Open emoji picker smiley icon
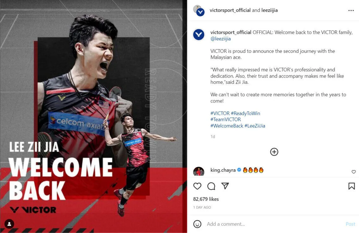Screen dimensions: 359x233 coord(197,224)
